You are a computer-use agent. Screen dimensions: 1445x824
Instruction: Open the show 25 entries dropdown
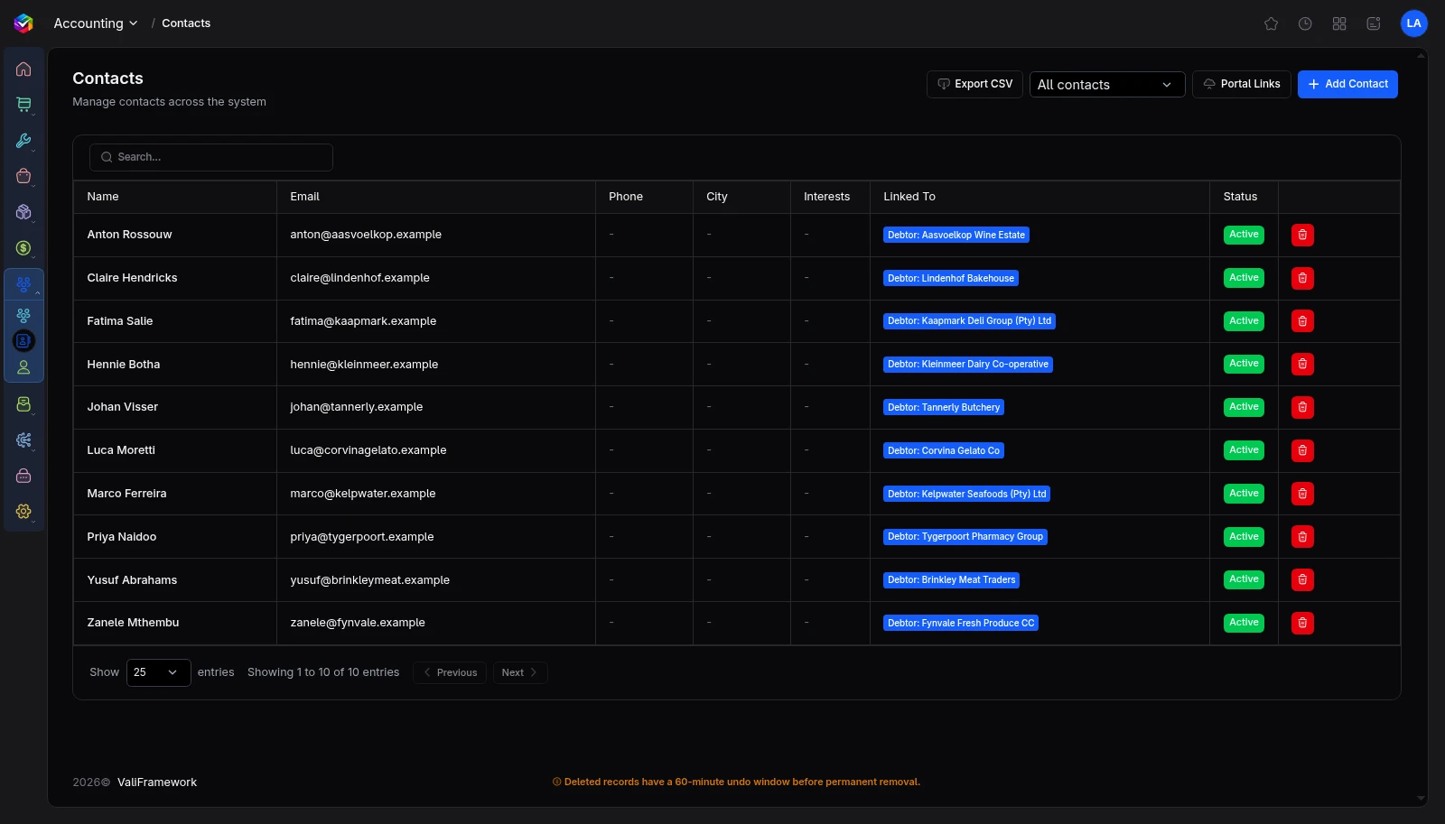coord(159,672)
